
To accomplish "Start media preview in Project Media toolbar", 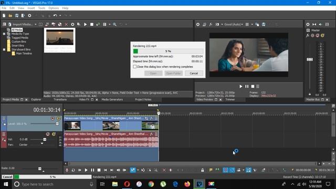I will point(85,24).
